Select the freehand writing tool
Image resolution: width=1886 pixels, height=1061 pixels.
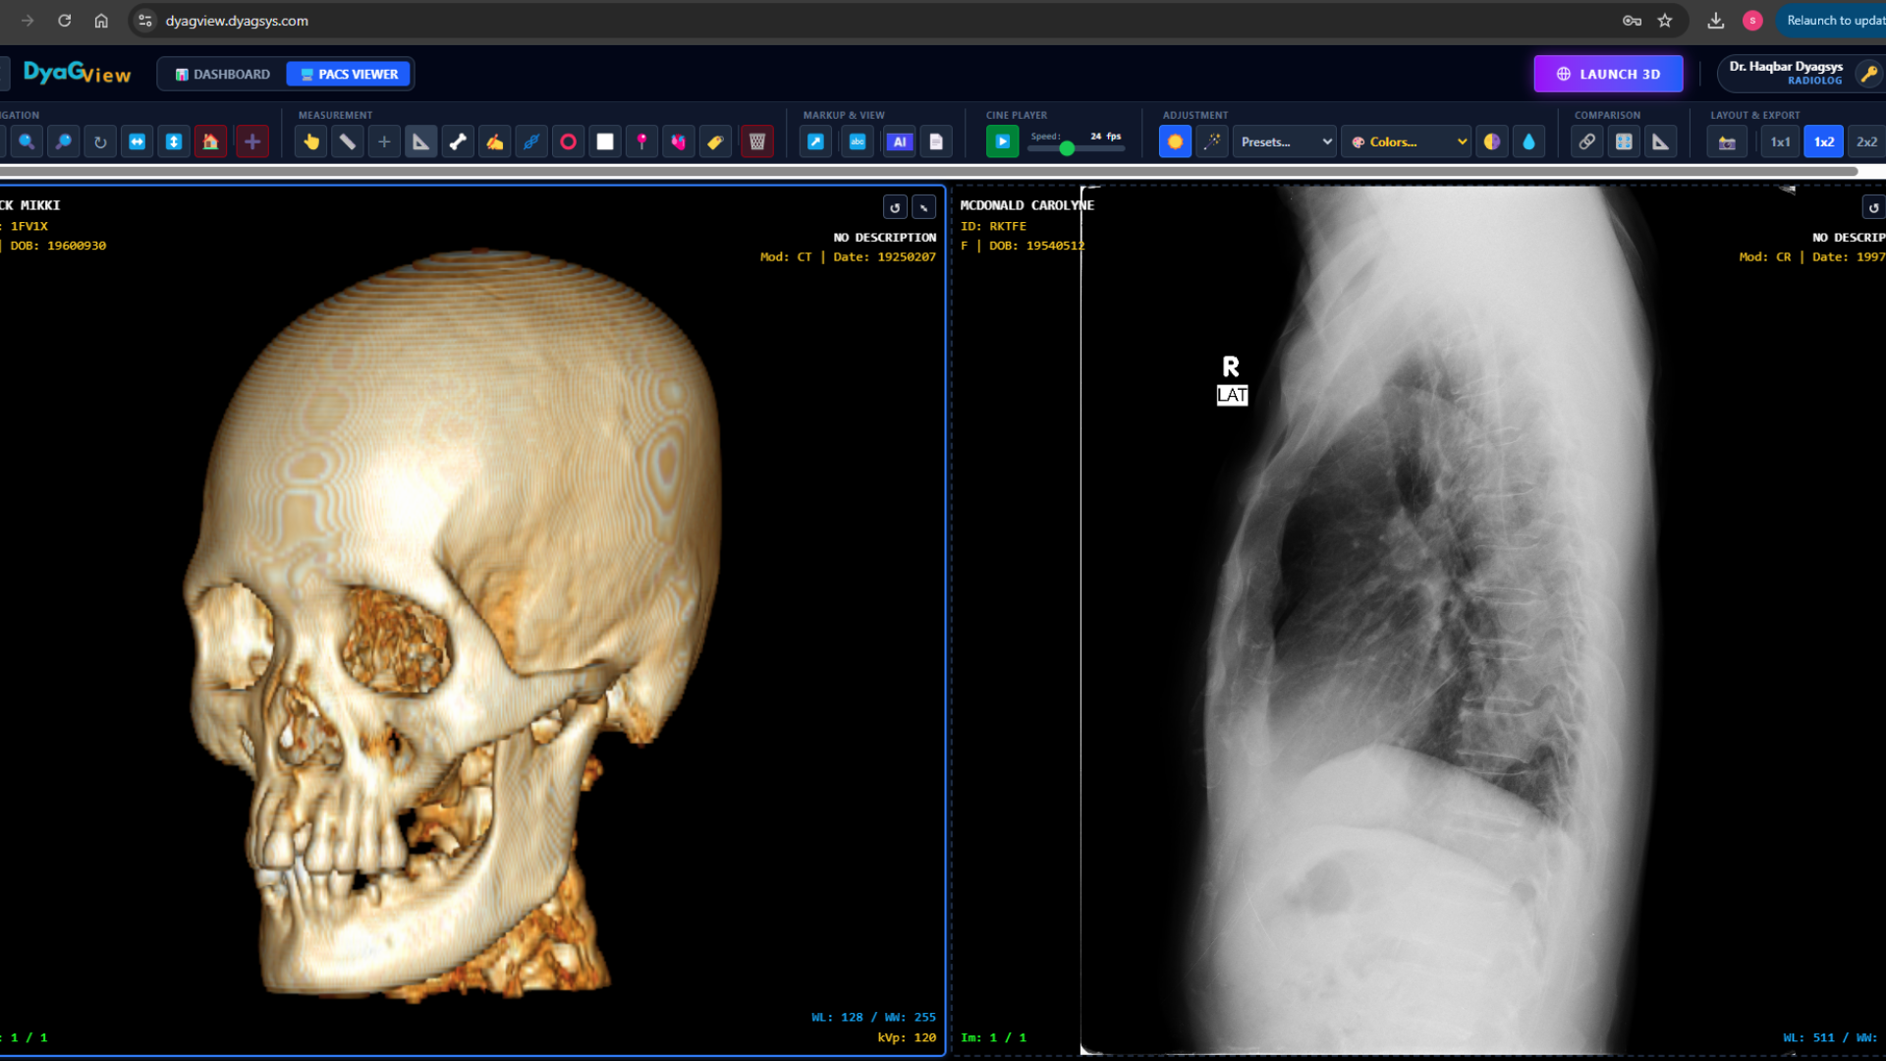(x=495, y=141)
